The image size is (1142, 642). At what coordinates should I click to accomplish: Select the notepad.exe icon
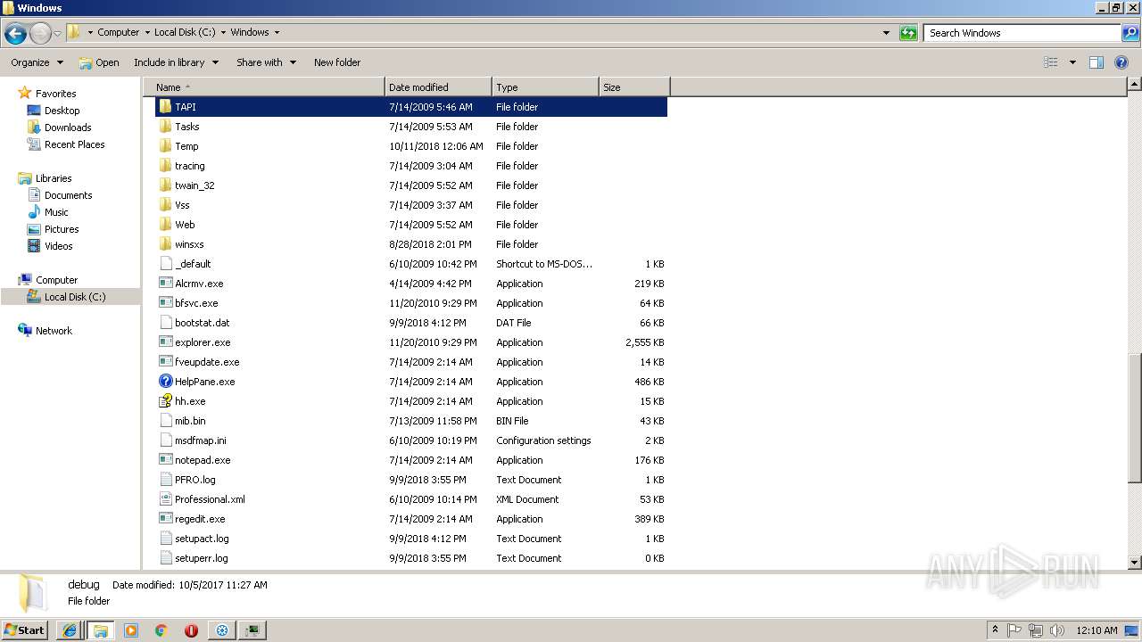(165, 460)
